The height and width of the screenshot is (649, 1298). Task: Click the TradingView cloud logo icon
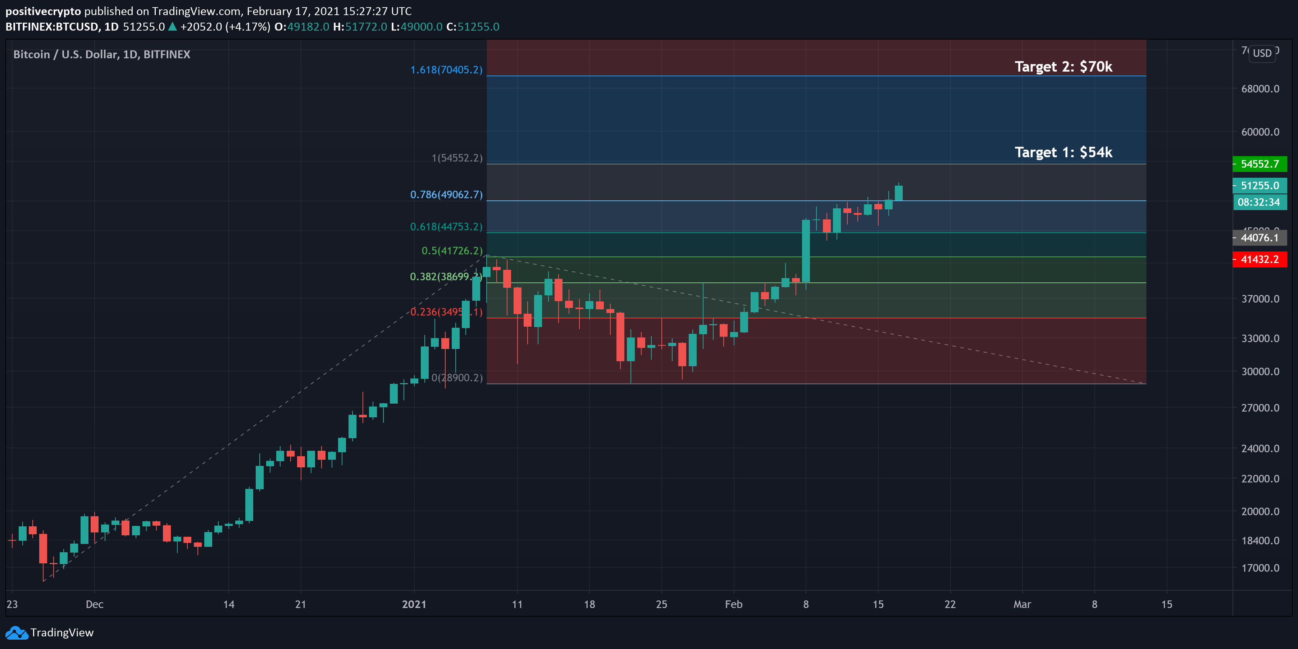[x=16, y=632]
